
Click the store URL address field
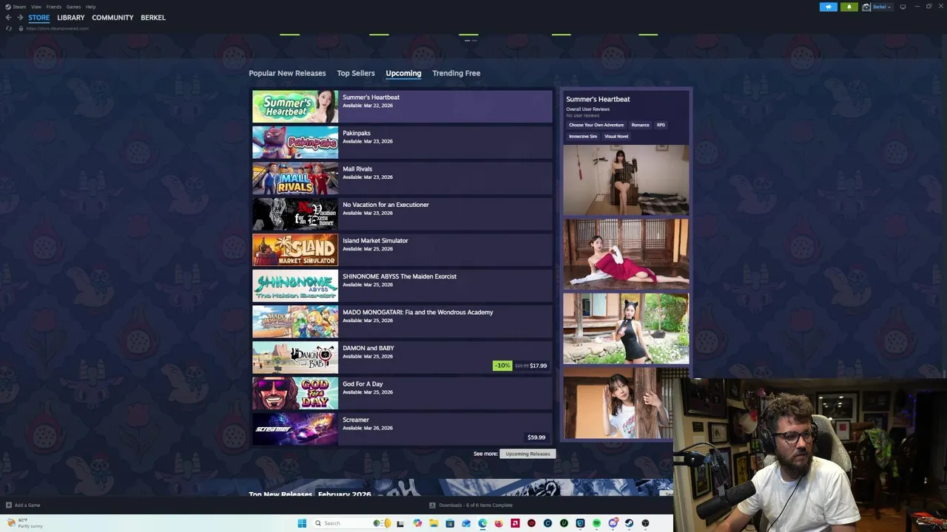[57, 28]
